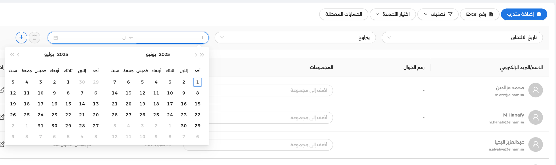
Task: Go to previous year with double chevron
Action: point(202,55)
